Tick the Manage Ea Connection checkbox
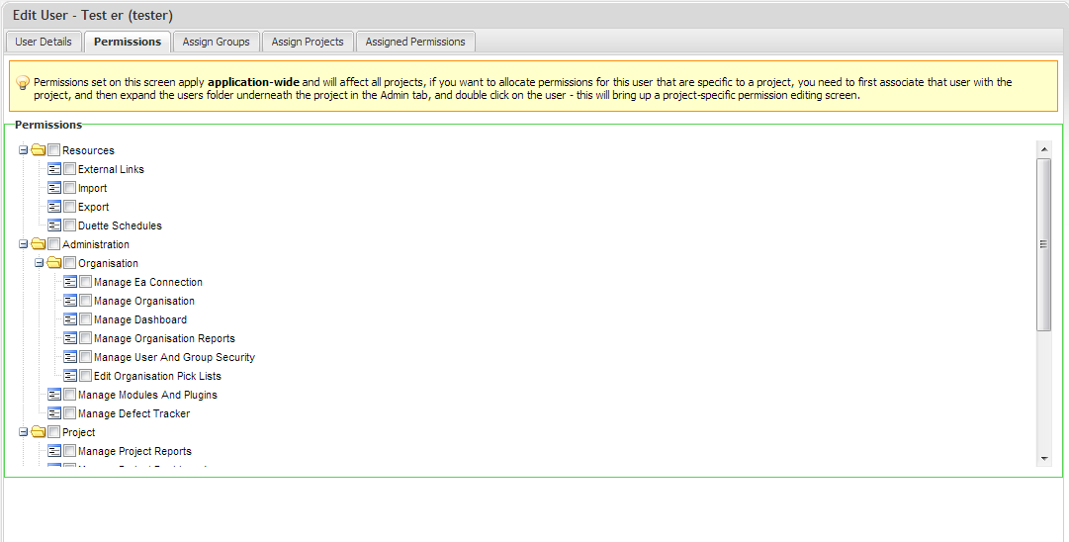 [x=85, y=282]
